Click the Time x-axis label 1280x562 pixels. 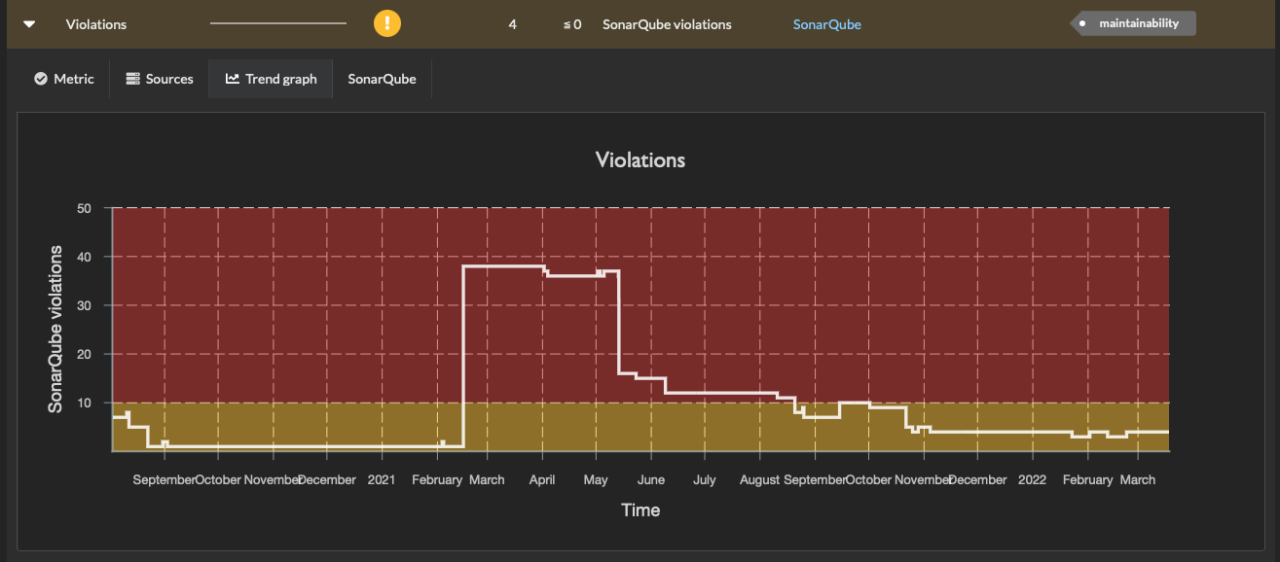click(x=640, y=509)
